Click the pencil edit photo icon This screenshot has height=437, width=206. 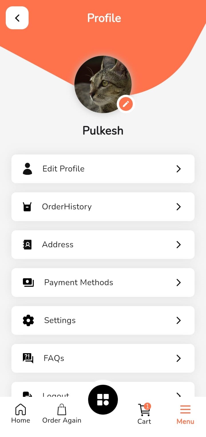pos(126,104)
